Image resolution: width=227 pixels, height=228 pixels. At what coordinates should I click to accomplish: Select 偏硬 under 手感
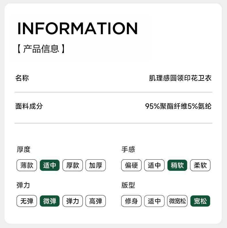pyautogui.click(x=131, y=165)
